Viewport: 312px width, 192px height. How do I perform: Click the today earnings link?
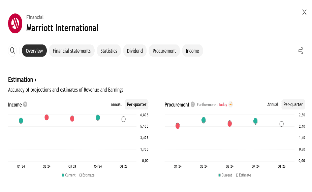pos(223,105)
